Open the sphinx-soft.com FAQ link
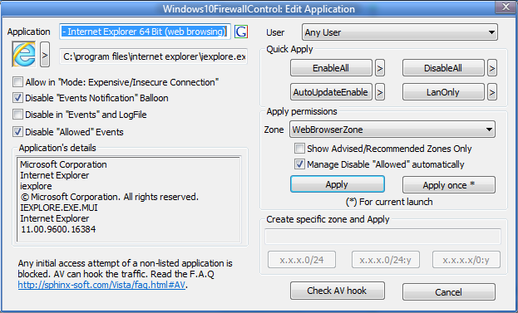Viewport: 518px width, 313px height. pos(101,285)
